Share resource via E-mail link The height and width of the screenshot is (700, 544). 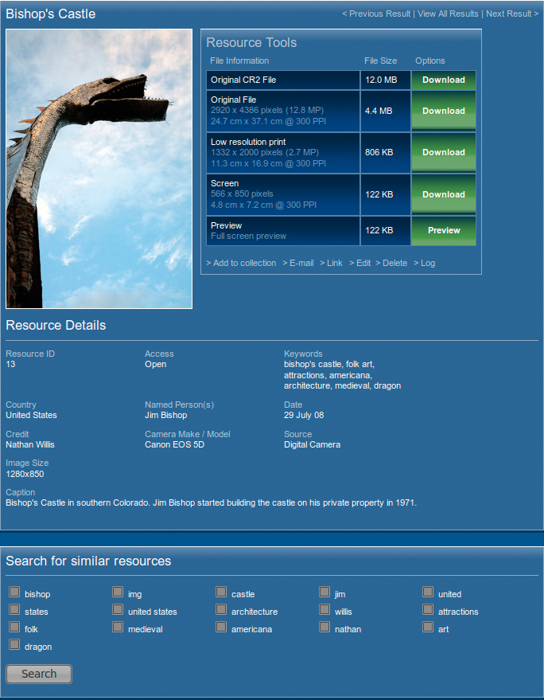(x=298, y=263)
